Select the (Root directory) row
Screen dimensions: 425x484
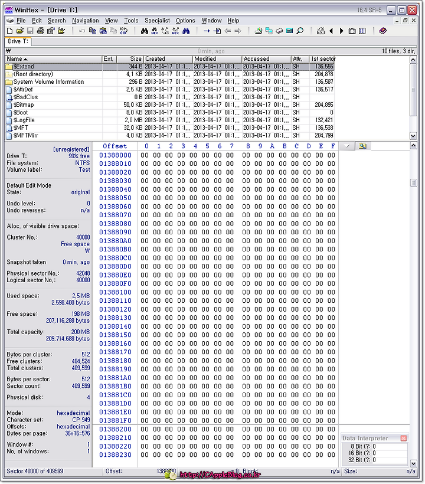point(170,74)
